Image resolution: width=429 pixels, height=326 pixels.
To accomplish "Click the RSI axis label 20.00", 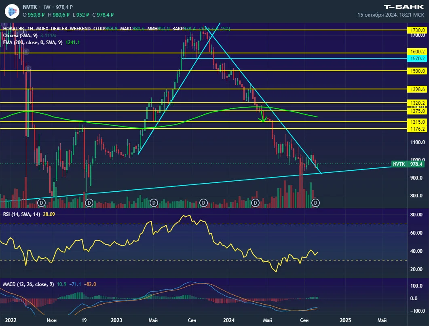I will click(416, 269).
